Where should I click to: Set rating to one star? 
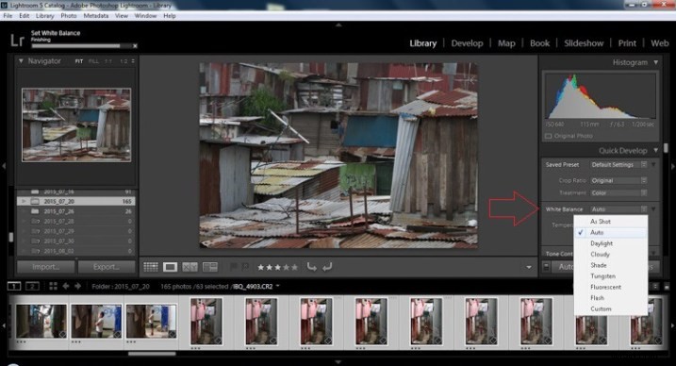(261, 267)
